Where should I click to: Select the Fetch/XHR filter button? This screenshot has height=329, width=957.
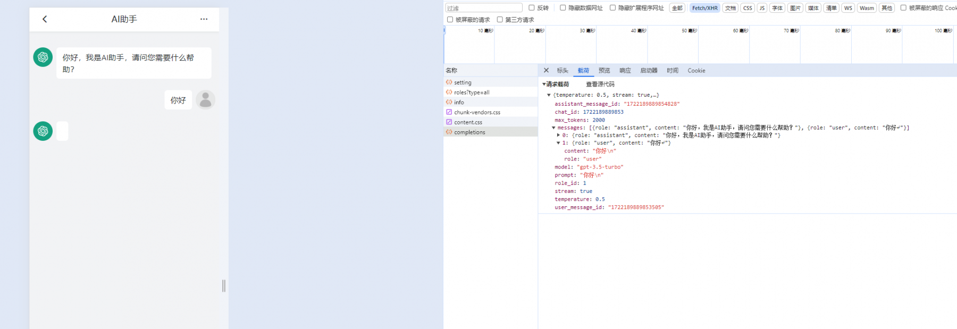[705, 8]
